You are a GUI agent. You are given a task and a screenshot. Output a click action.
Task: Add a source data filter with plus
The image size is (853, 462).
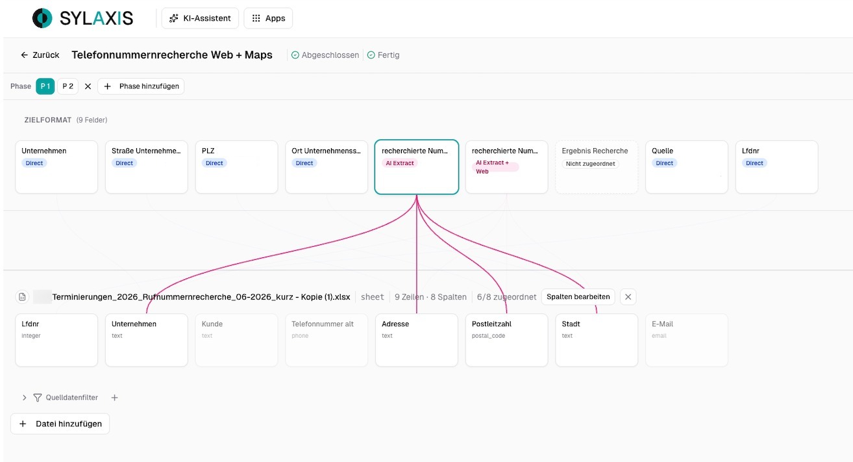coord(114,398)
